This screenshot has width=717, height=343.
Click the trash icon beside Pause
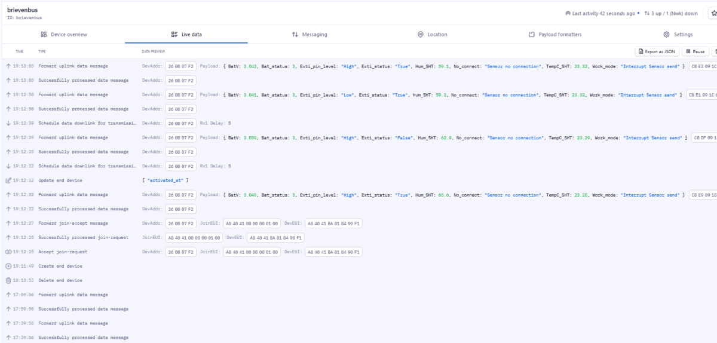point(715,52)
